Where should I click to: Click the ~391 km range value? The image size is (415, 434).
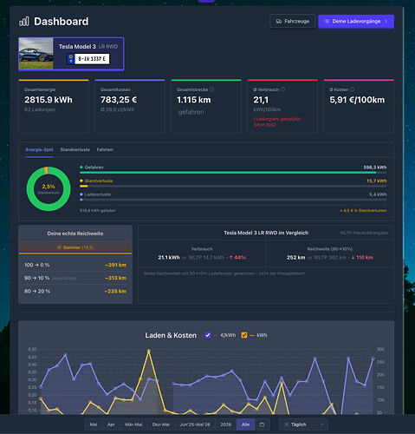(115, 265)
